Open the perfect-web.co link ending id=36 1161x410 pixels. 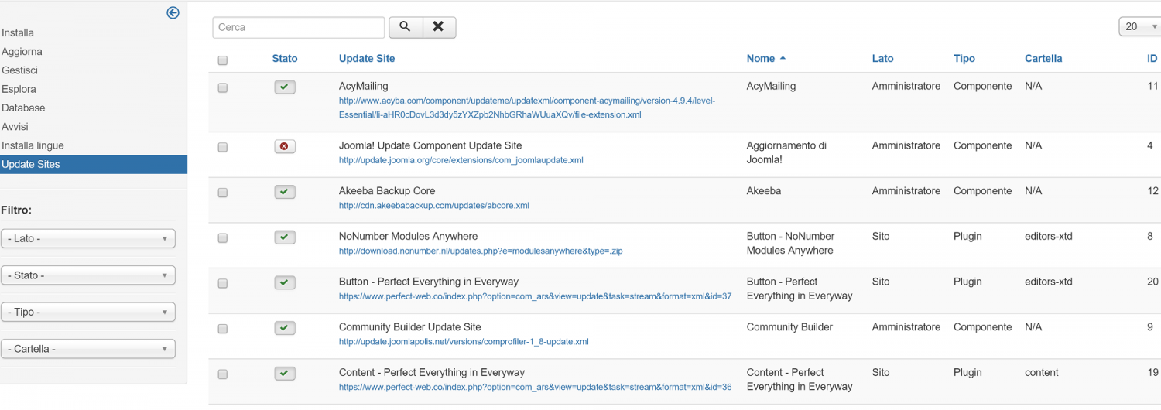click(x=535, y=387)
